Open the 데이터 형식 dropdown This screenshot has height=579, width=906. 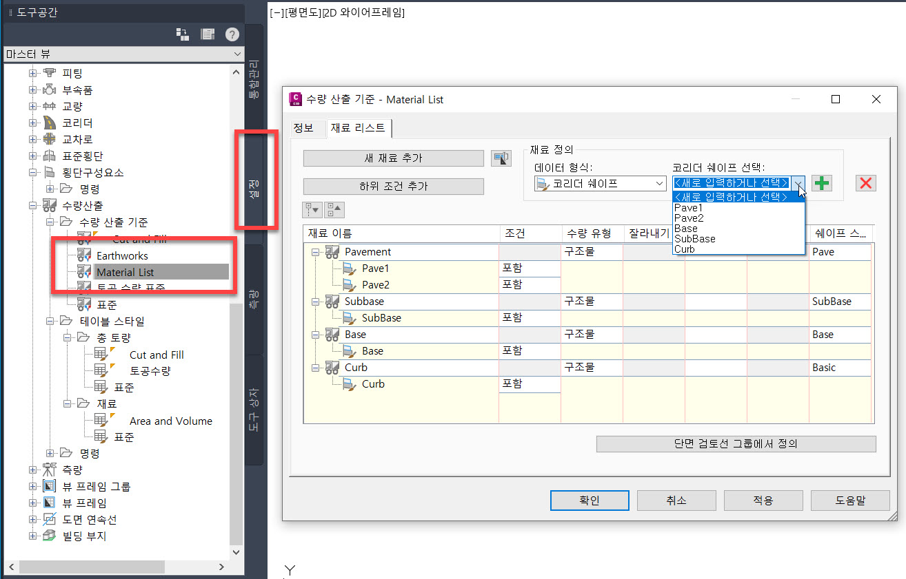click(x=658, y=183)
